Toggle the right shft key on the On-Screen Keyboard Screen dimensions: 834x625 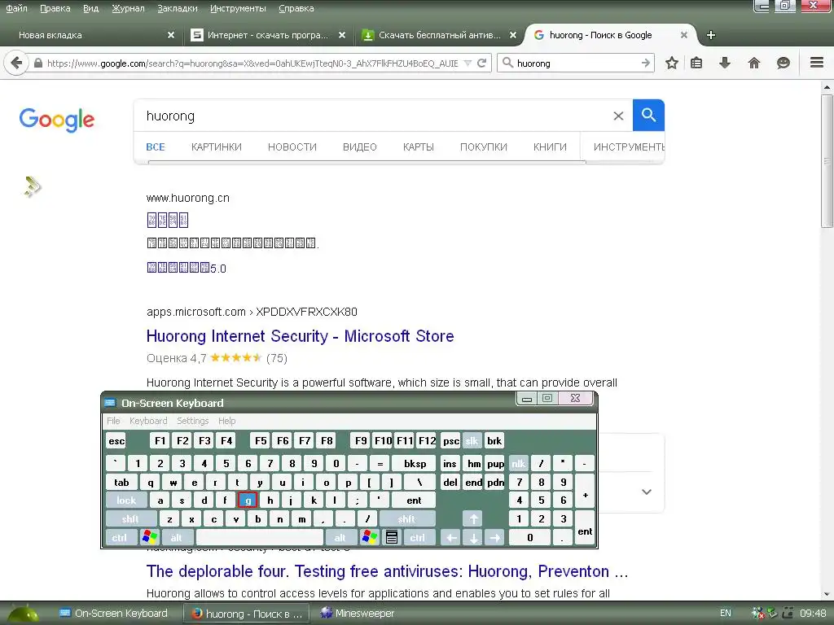pyautogui.click(x=406, y=518)
